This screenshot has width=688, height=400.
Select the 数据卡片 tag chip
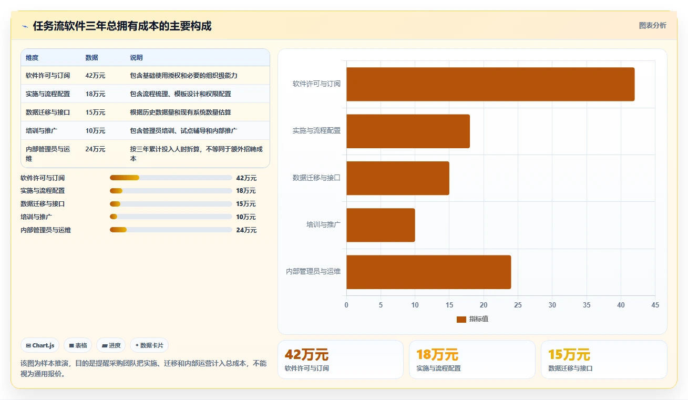pos(149,345)
